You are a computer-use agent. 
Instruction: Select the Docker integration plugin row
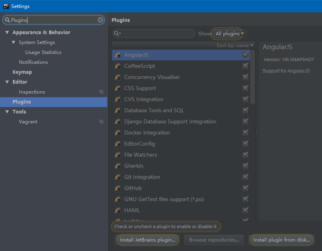click(181, 133)
